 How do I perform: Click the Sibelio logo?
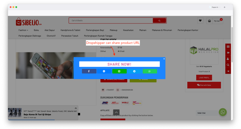coord(29,22)
